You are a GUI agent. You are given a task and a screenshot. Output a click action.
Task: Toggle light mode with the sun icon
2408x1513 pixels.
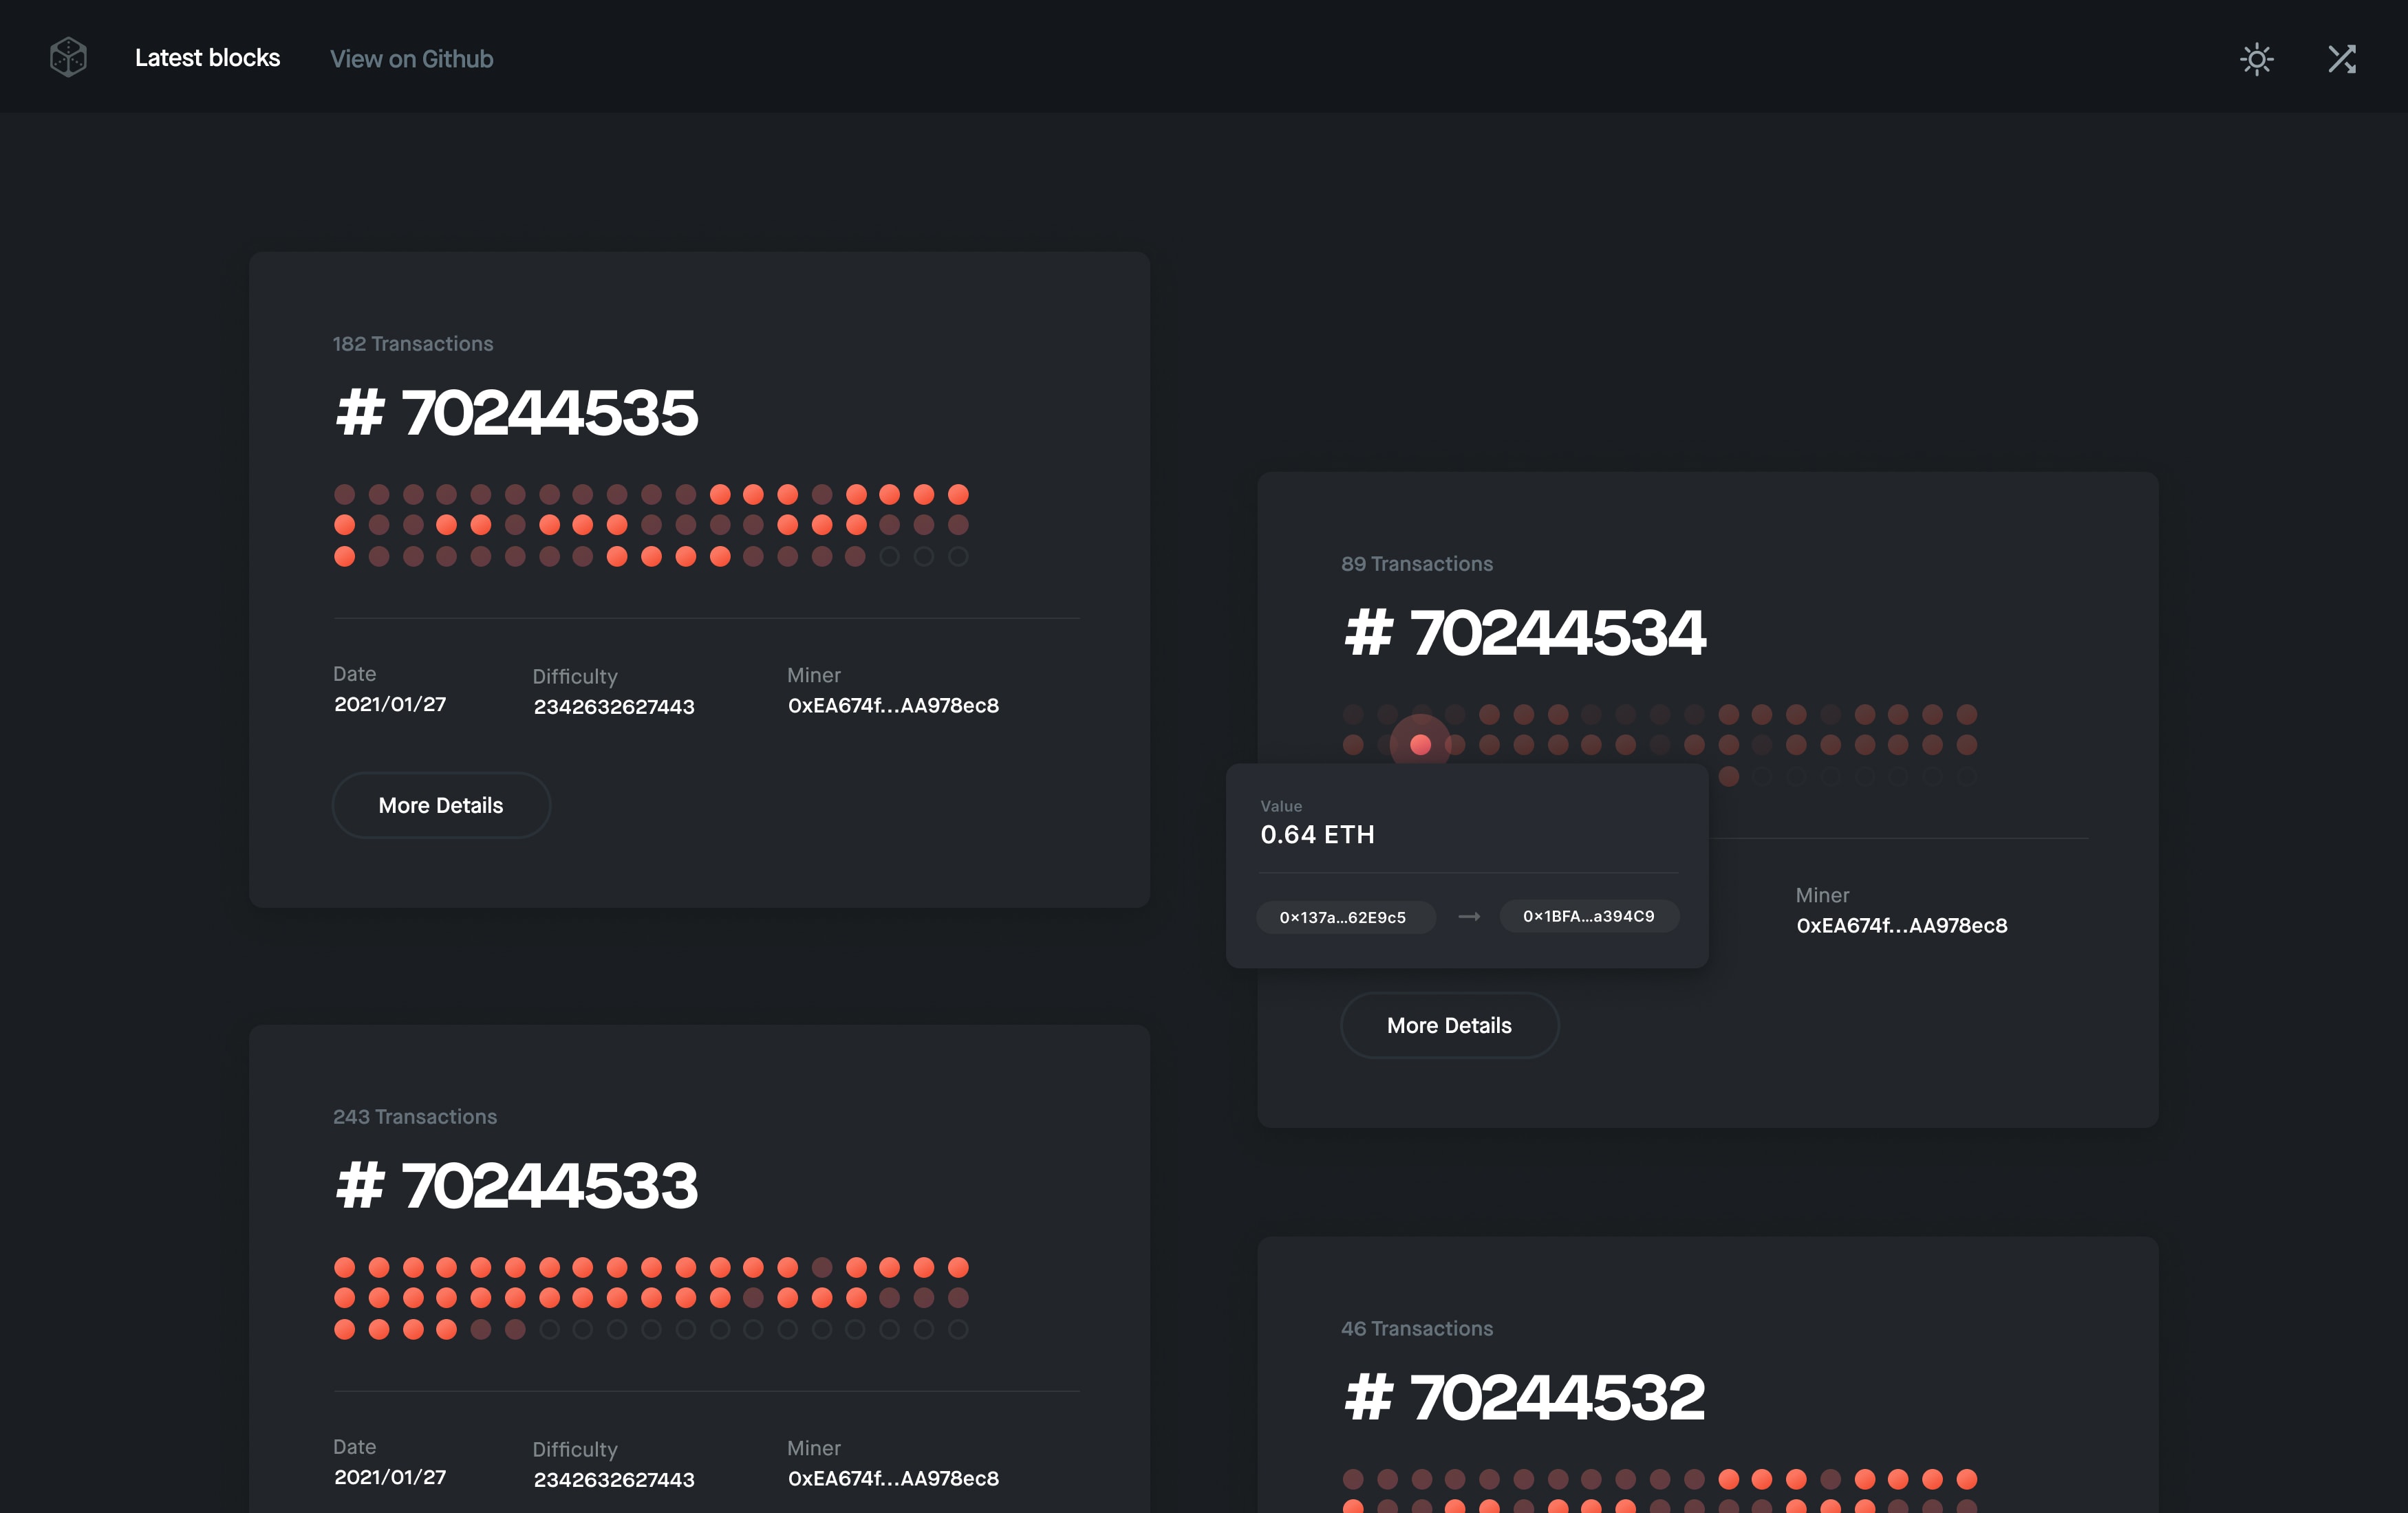tap(2257, 60)
